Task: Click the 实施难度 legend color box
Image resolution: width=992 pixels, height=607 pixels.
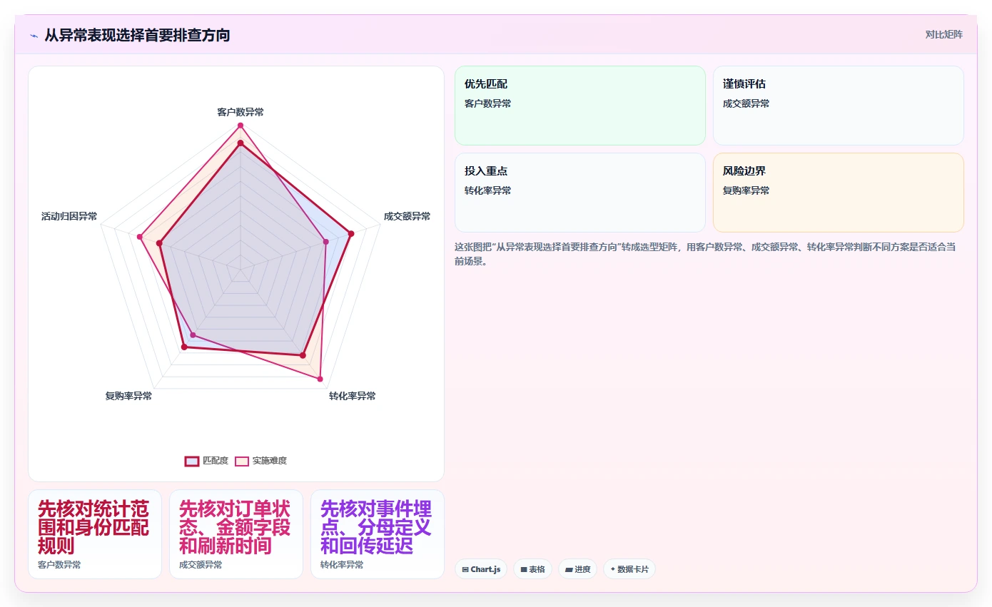Action: point(243,461)
